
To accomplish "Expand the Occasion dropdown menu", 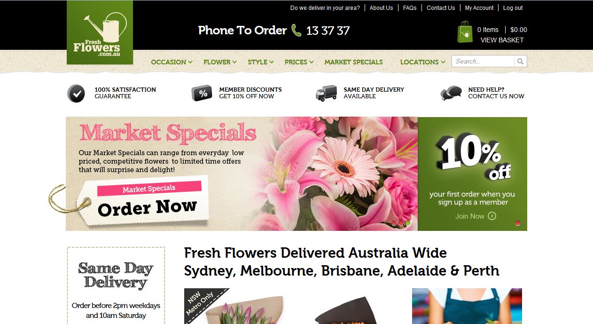I will [x=172, y=62].
